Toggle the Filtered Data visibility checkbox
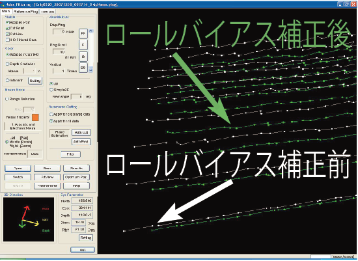 pos(7,40)
